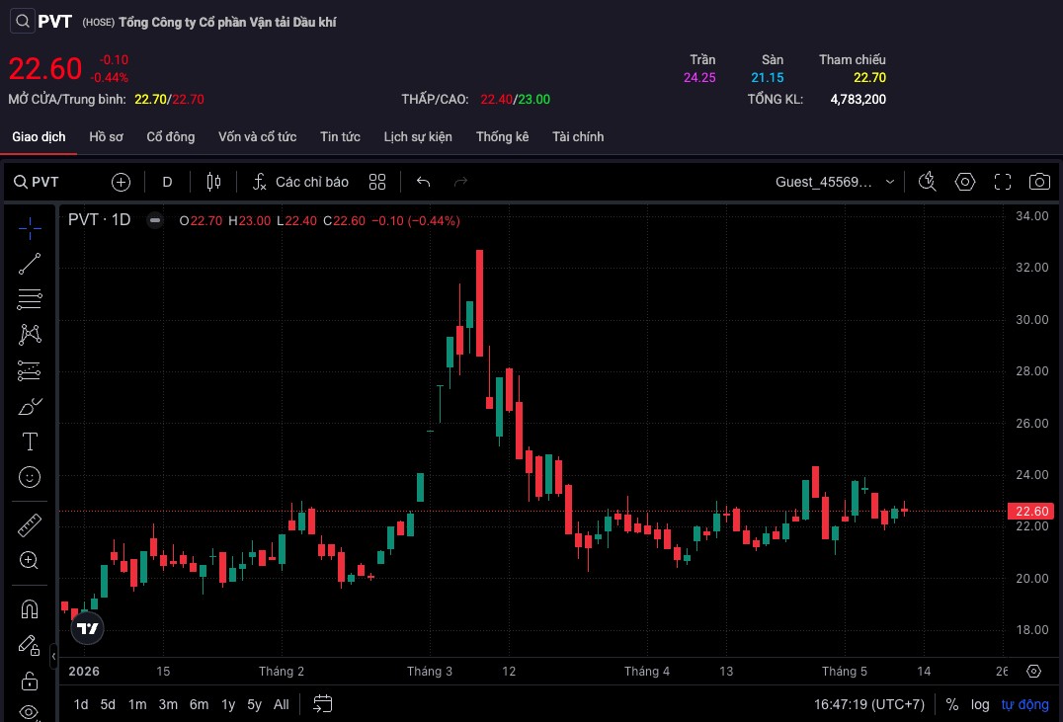Open the Tin tức tab
Screen dimensions: 1063x722
(x=340, y=137)
